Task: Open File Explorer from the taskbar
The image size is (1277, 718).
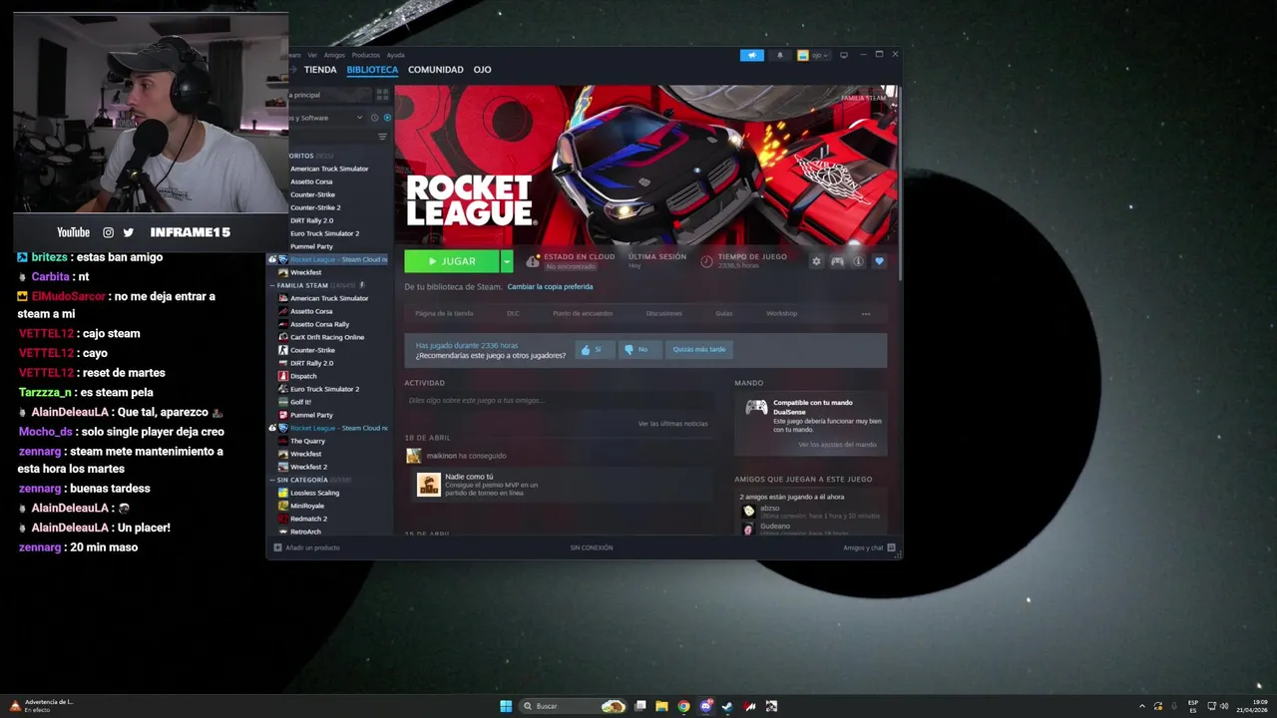Action: (x=661, y=706)
